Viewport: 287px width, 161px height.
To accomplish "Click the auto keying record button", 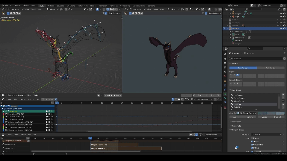I will coord(99,95).
